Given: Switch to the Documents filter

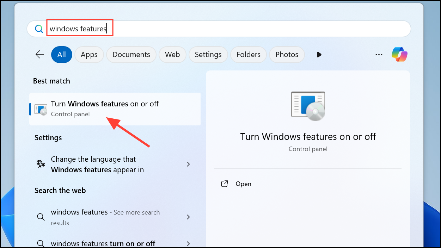Looking at the screenshot, I should pyautogui.click(x=131, y=55).
